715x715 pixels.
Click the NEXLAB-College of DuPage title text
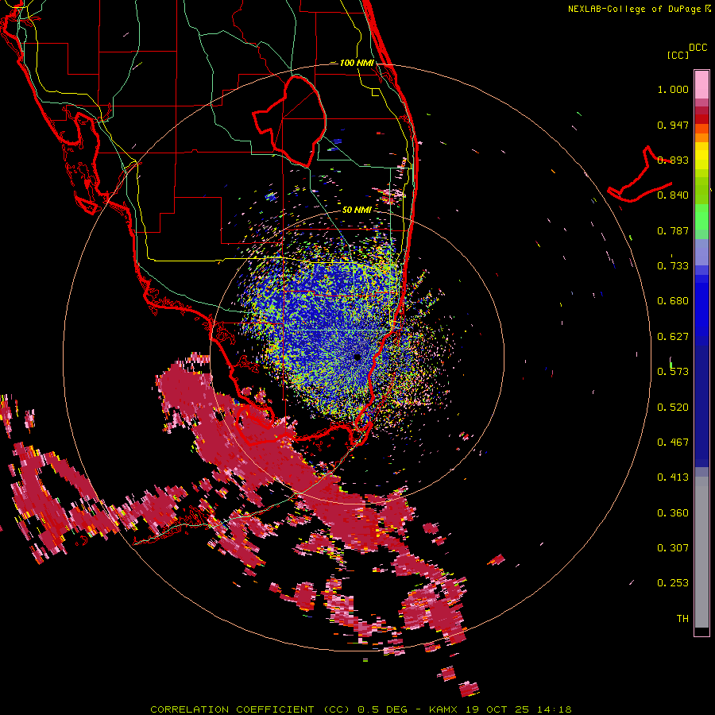tap(639, 9)
